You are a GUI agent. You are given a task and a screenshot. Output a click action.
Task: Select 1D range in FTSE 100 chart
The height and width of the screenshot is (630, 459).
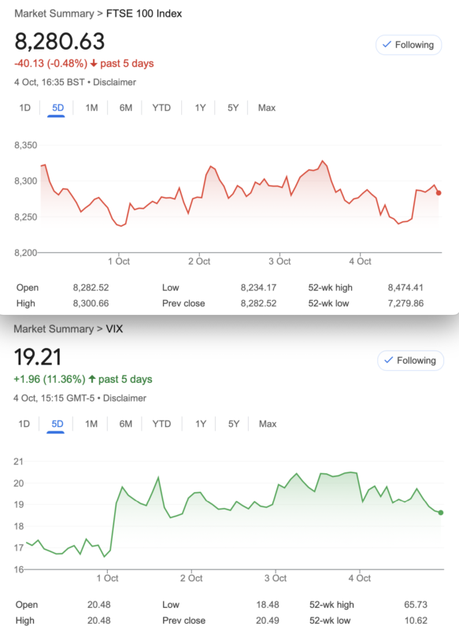pyautogui.click(x=25, y=108)
